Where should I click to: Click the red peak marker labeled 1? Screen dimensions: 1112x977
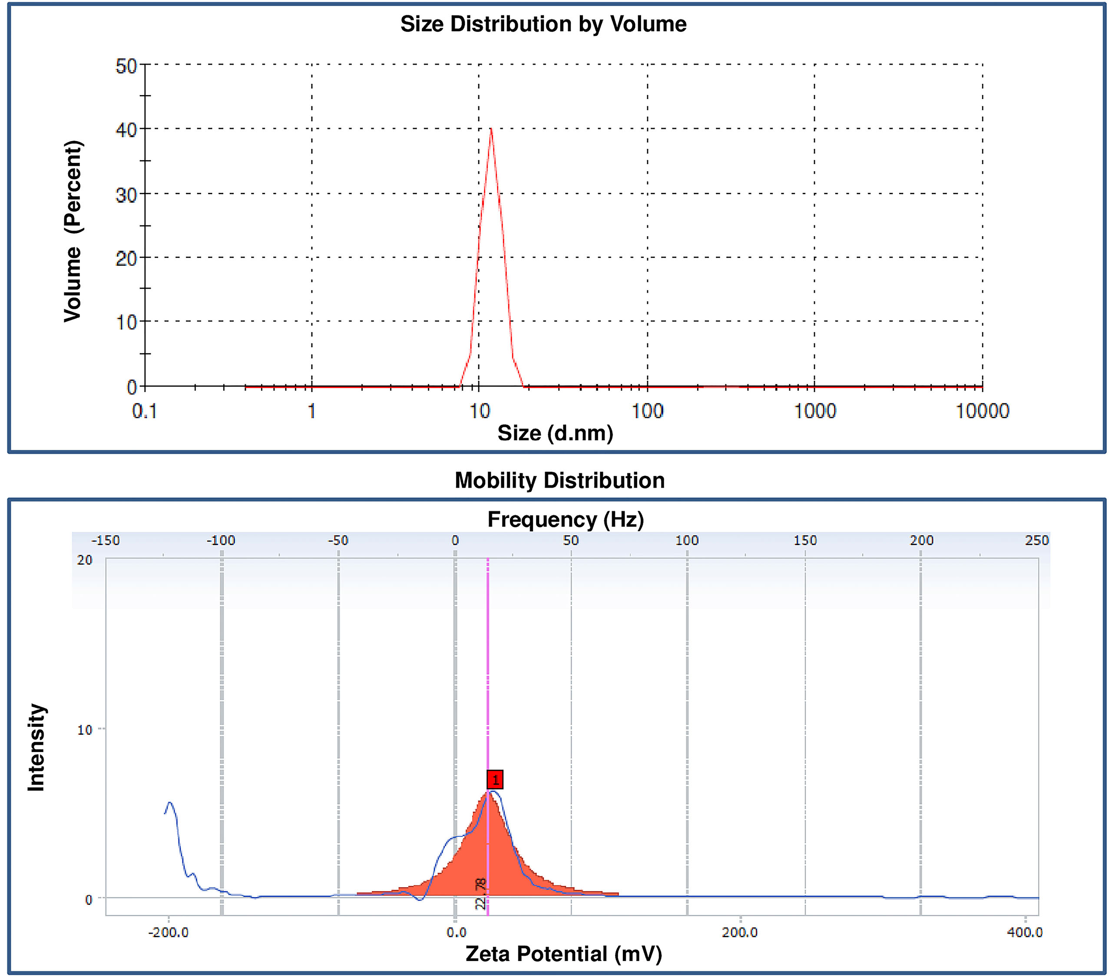point(494,779)
